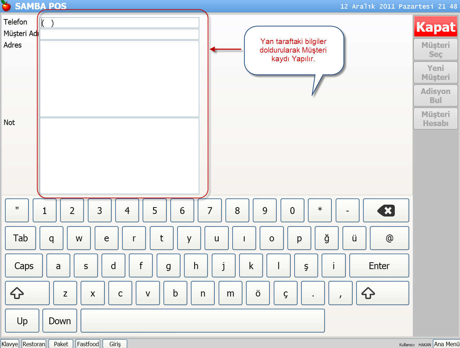Click the red Kapat button
The width and height of the screenshot is (460, 348).
[436, 27]
